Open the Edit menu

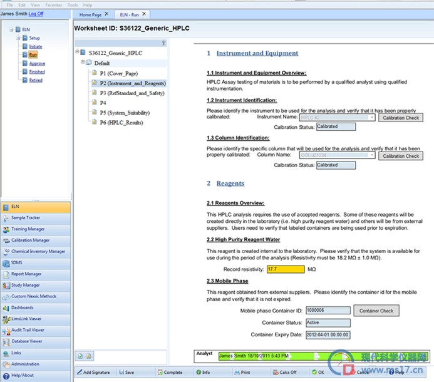[x=22, y=5]
